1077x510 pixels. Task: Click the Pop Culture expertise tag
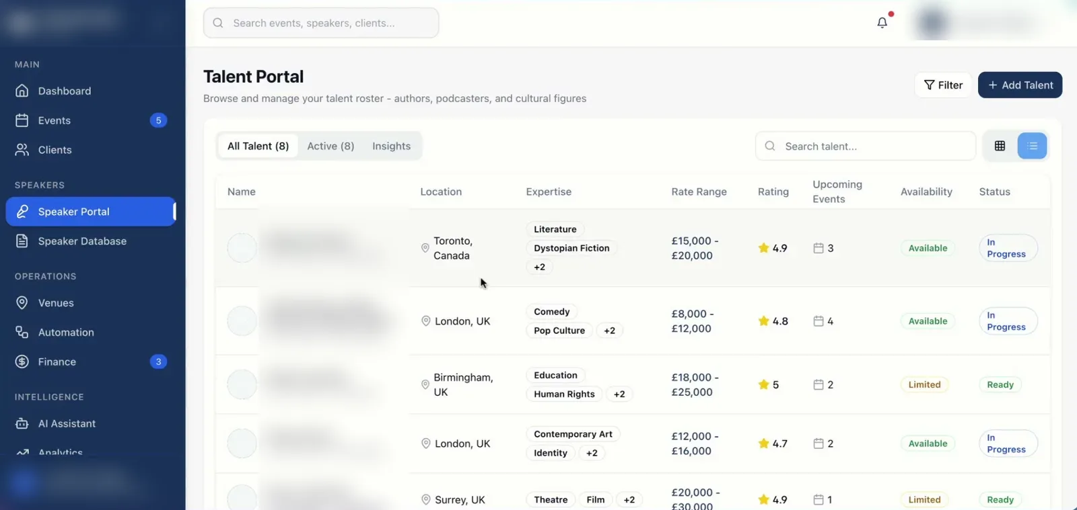pyautogui.click(x=559, y=331)
